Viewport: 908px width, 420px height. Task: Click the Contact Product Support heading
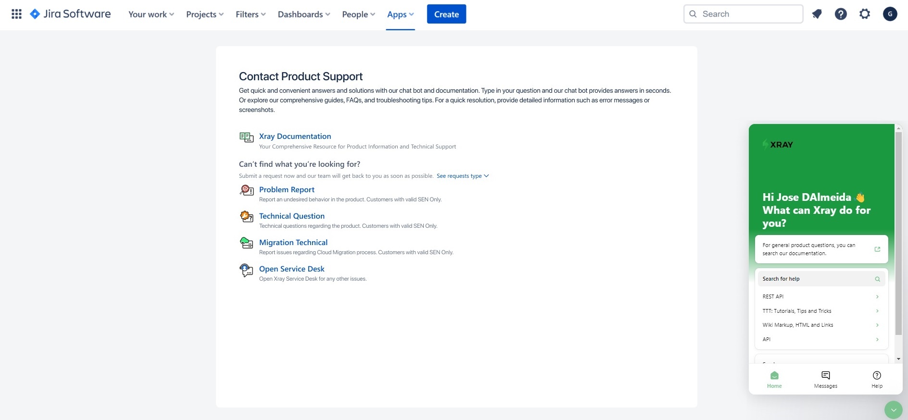(x=301, y=76)
